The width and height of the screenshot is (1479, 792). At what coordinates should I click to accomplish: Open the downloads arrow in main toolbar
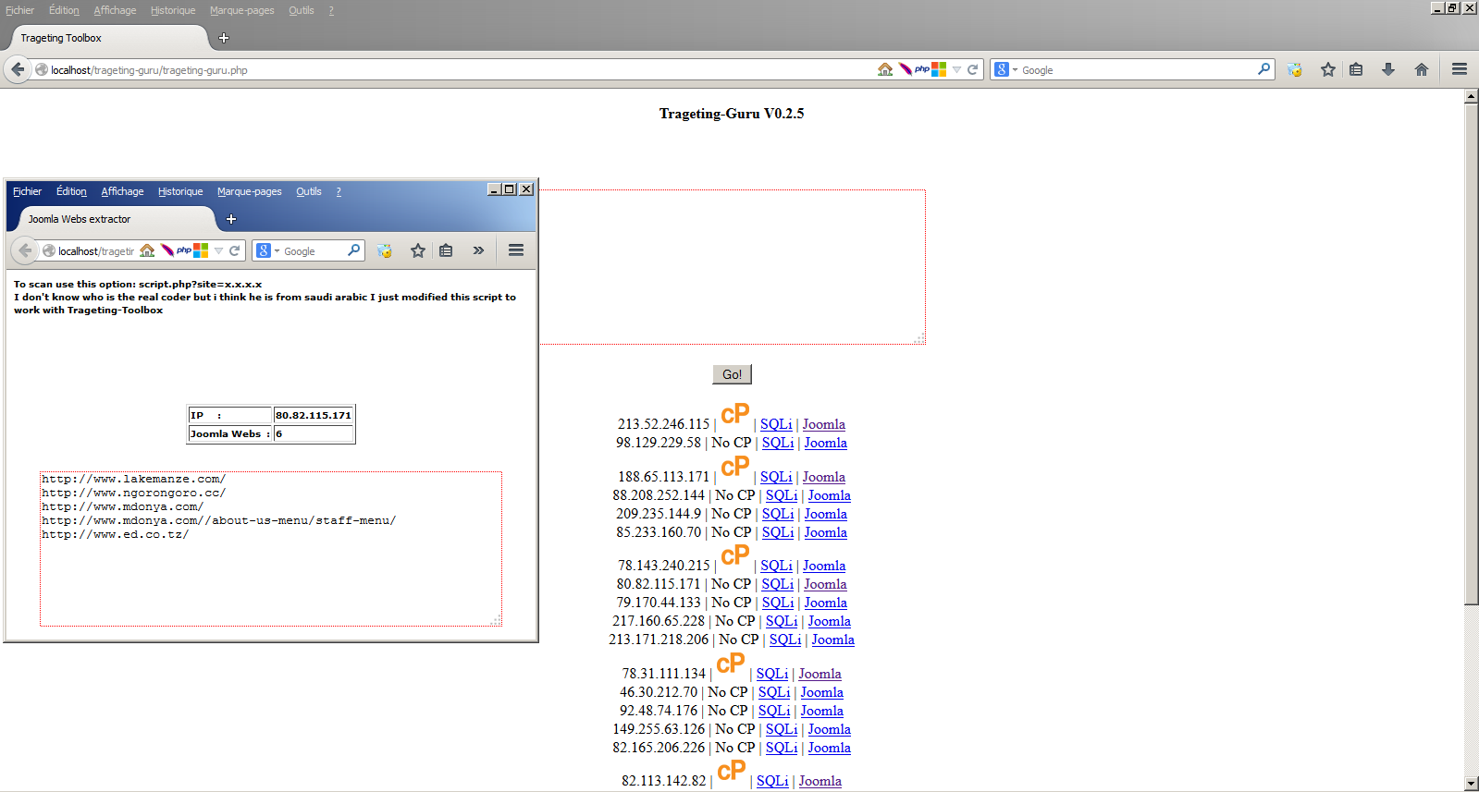(1388, 69)
